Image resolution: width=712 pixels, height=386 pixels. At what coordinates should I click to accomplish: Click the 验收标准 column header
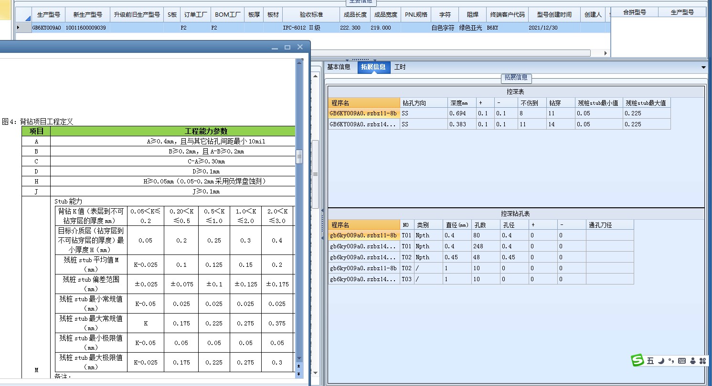click(x=311, y=15)
